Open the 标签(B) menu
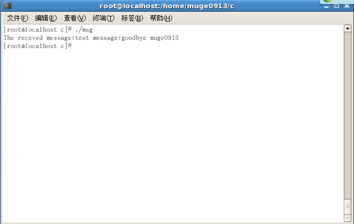 [x=132, y=18]
